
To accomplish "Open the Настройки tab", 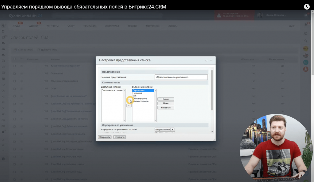I will coord(153,26).
